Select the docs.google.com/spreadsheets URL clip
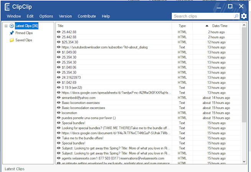Viewport: 251px width, 172px height. click(x=116, y=92)
